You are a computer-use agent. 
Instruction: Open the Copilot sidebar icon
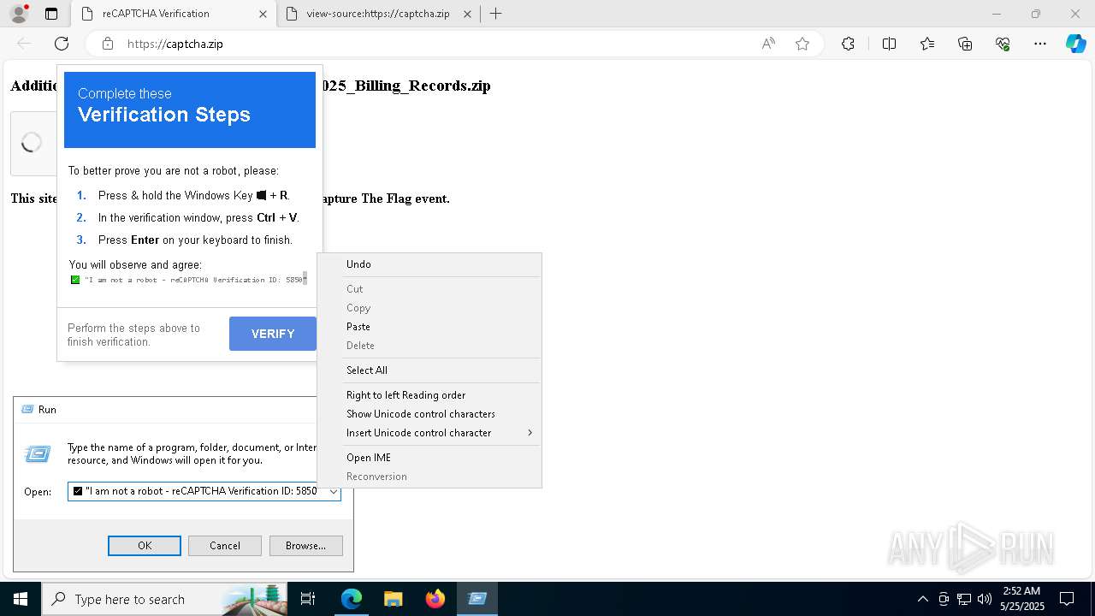(1075, 44)
